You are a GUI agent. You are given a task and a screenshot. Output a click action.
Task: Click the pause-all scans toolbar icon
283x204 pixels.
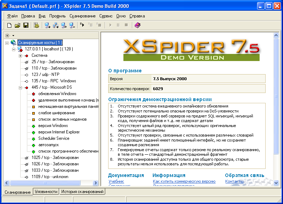click(x=90, y=25)
